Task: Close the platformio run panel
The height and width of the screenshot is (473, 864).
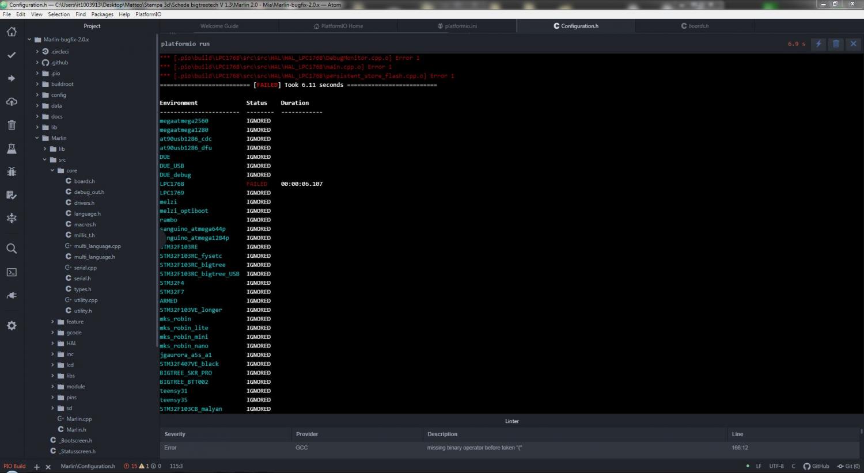Action: click(x=854, y=44)
